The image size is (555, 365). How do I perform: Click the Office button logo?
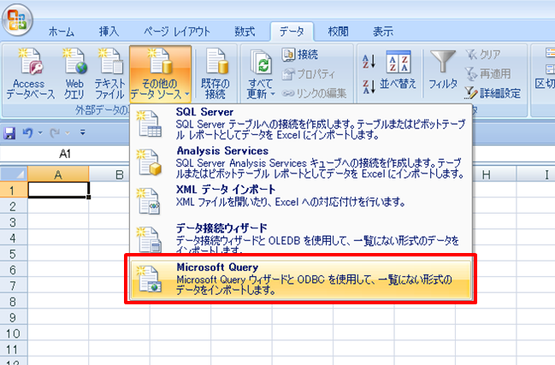click(x=17, y=20)
